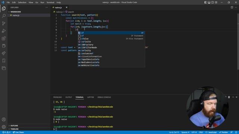Image resolution: width=239 pixels, height=134 pixels.
Task: Open the Run menu
Action: pyautogui.click(x=42, y=3)
